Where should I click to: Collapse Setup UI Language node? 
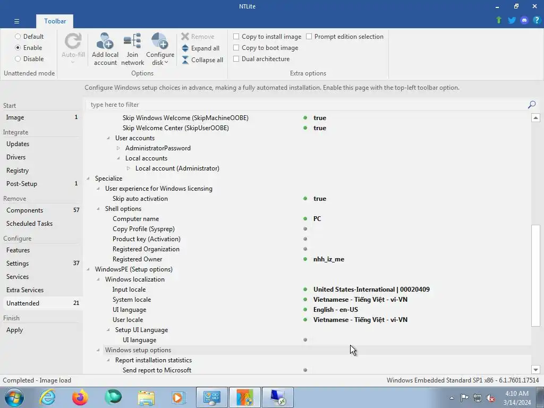[108, 330]
